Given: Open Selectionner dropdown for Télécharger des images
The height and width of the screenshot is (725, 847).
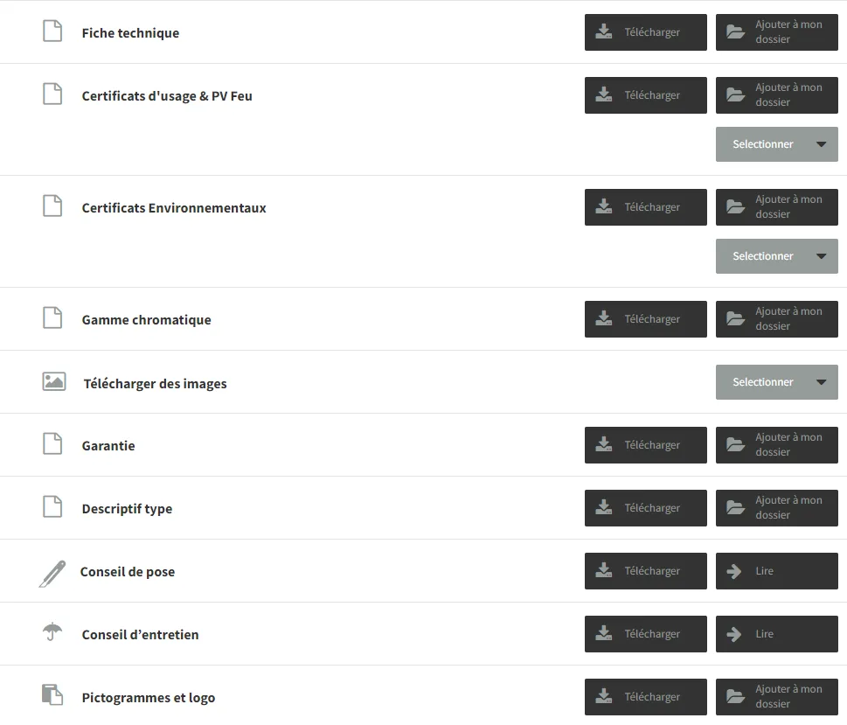Looking at the screenshot, I should coord(776,382).
